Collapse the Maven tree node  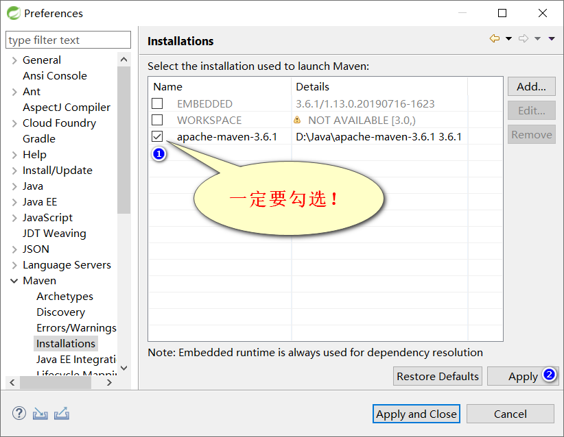tap(14, 281)
